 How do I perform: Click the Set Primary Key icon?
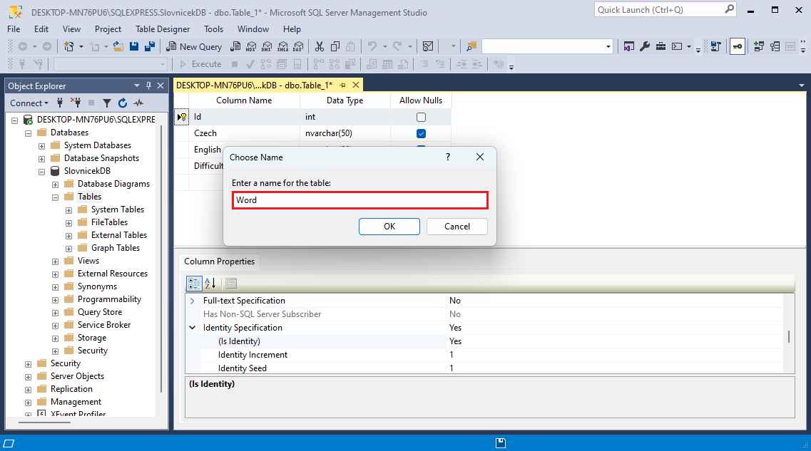point(737,46)
